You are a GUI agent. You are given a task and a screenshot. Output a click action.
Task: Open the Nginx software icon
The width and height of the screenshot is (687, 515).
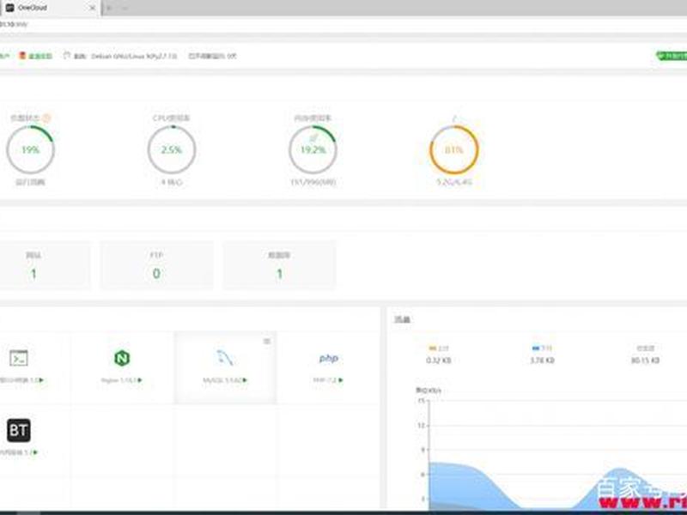pos(122,358)
